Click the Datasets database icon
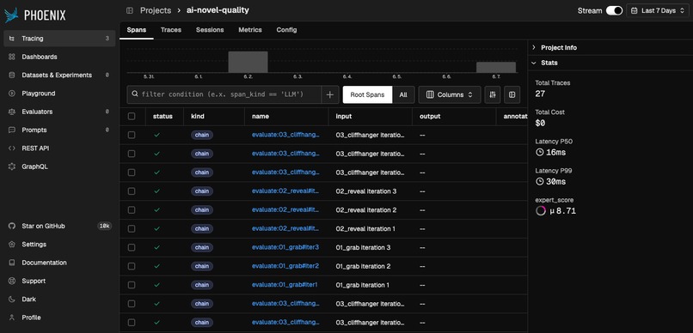Viewport: 693px width, 333px height. click(12, 75)
